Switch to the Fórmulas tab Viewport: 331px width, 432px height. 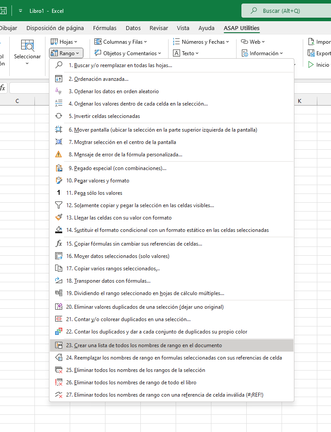coord(105,28)
